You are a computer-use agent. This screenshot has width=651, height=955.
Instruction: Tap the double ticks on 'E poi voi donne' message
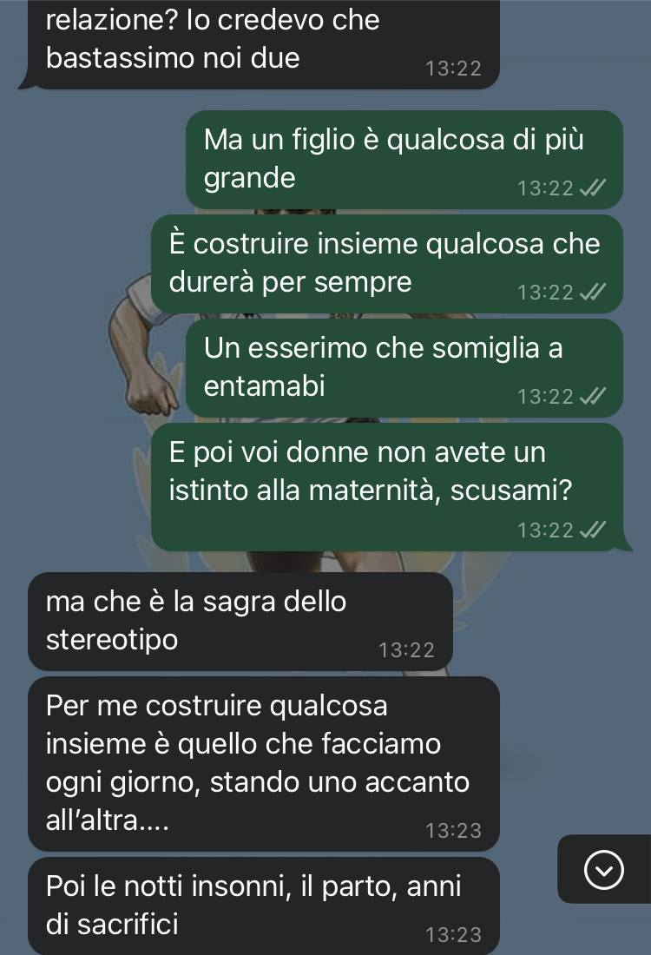pyautogui.click(x=593, y=530)
